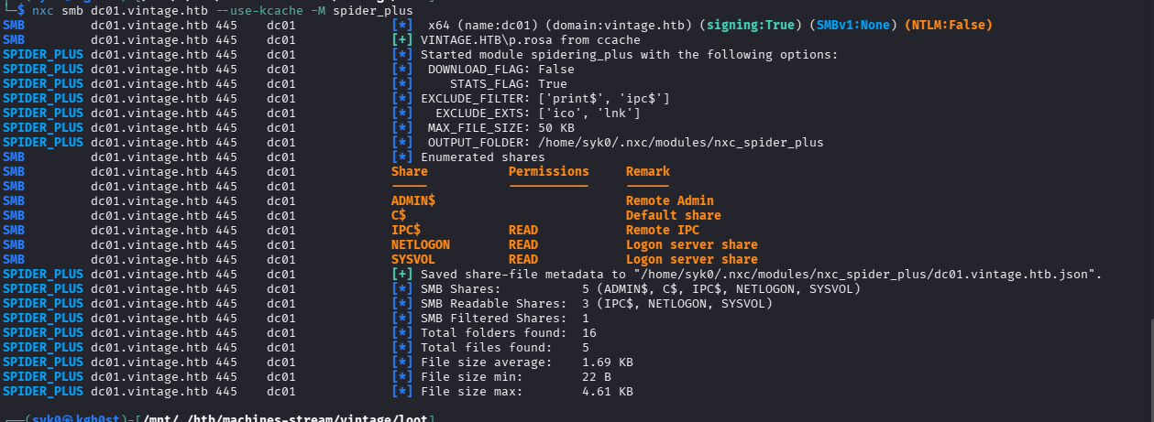The image size is (1154, 422).
Task: Select the EXCLUDE_FILTER option line
Action: (x=545, y=98)
